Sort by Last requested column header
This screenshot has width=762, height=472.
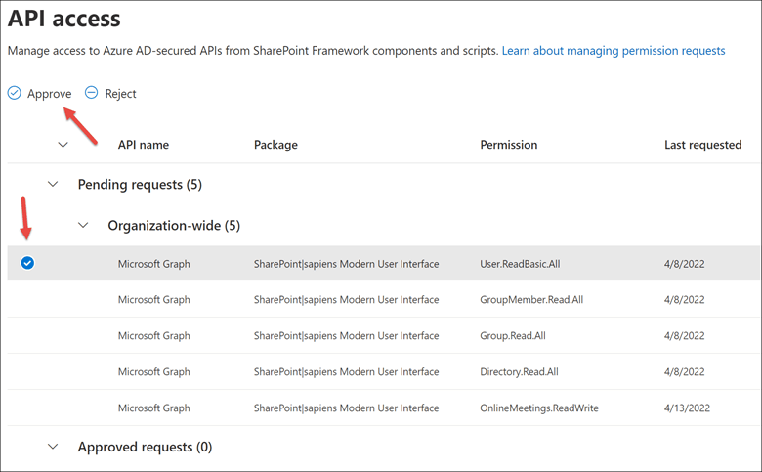(x=702, y=145)
